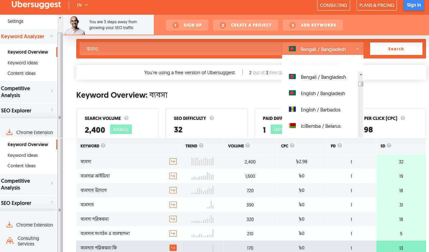Collapse Bengali / Bangladesh language selector
Image resolution: width=429 pixels, height=252 pixels.
click(x=357, y=49)
